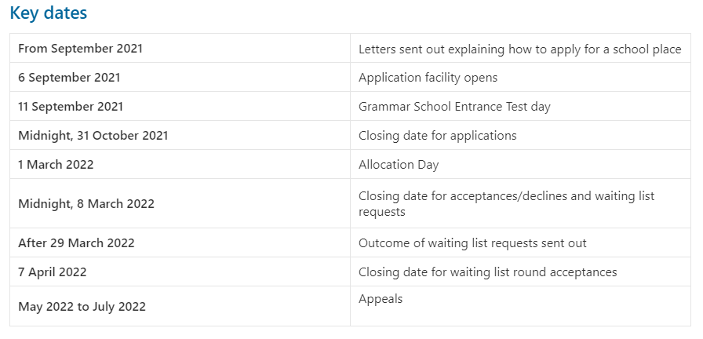Select the 11 September 2021 date cell

[x=180, y=106]
